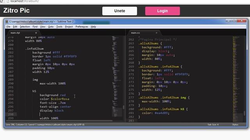Image resolution: width=250 pixels, height=140 pixels.
Task: Click 'text-align center' line
Action: (55, 107)
